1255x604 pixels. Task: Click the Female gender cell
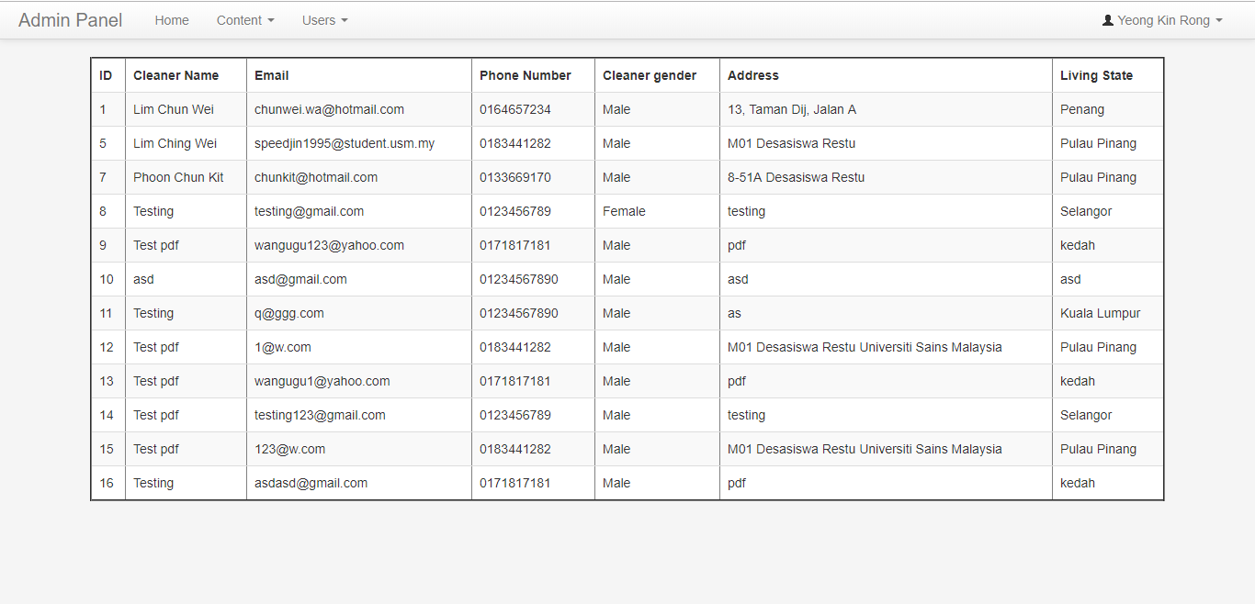(x=624, y=211)
